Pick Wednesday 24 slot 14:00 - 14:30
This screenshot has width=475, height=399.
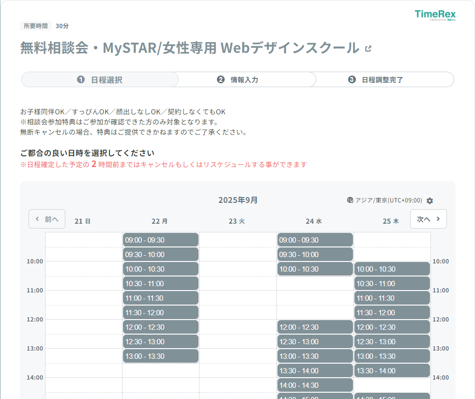point(315,385)
